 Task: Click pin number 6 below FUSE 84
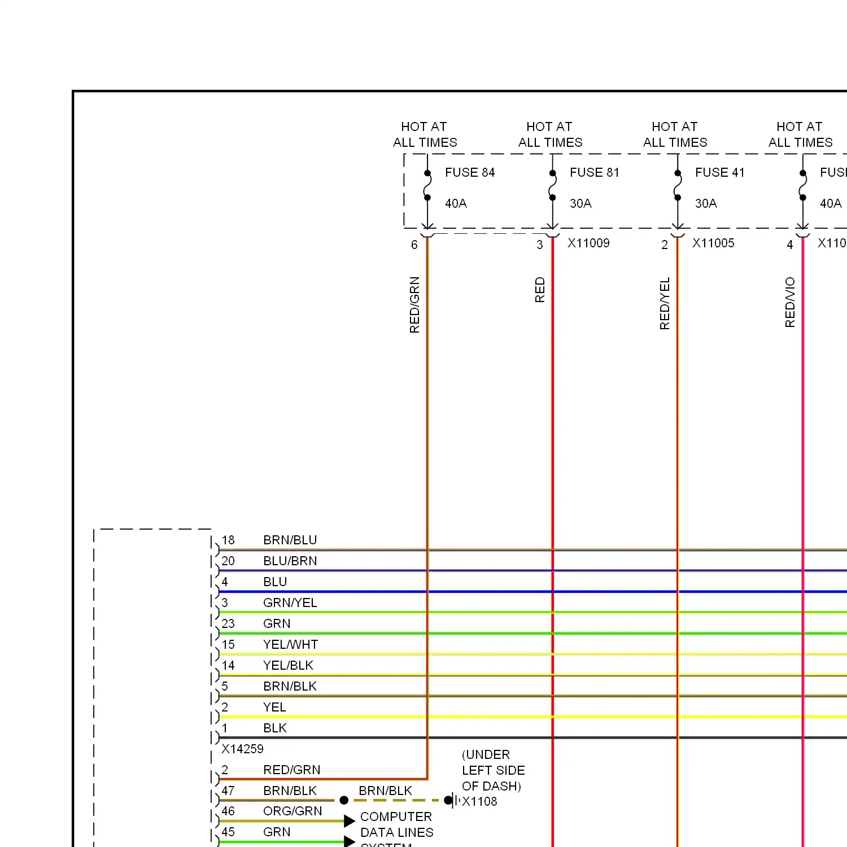414,245
